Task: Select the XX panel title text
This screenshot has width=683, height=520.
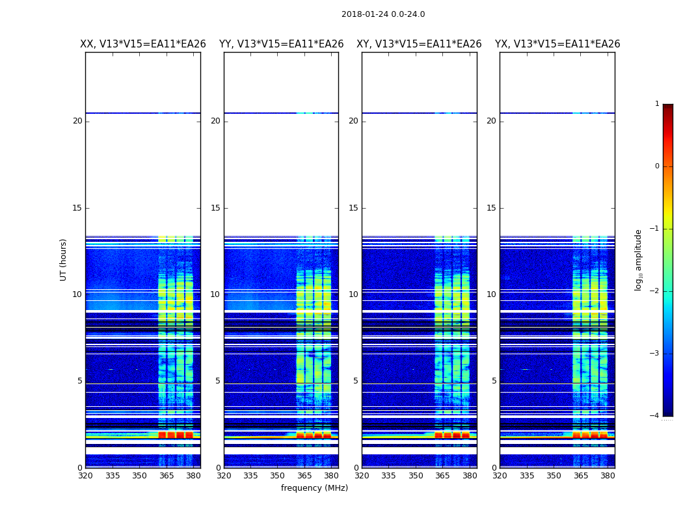Action: coord(142,44)
